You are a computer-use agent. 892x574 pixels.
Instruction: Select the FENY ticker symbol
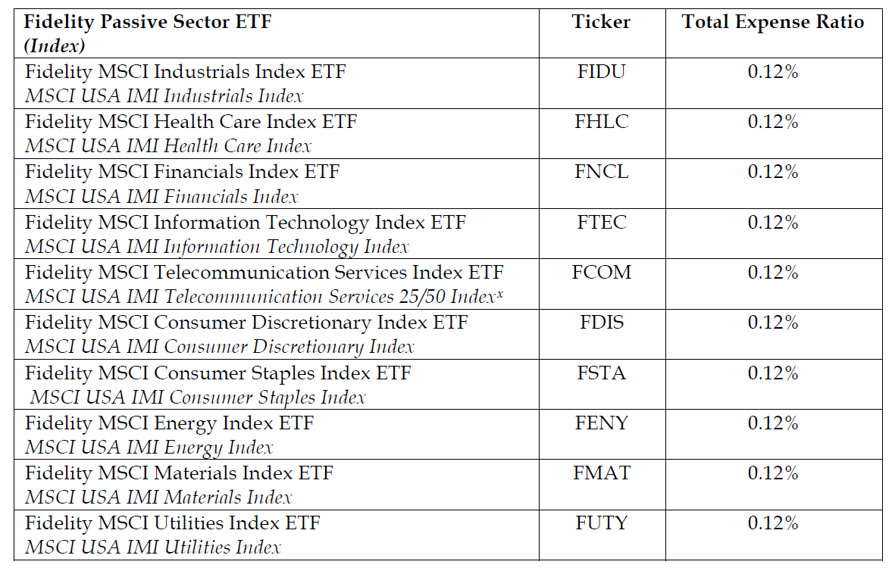coord(601,423)
